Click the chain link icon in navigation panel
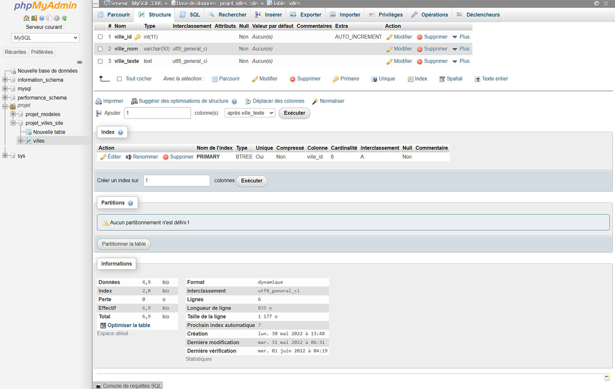Image resolution: width=615 pixels, height=389 pixels. point(79,62)
